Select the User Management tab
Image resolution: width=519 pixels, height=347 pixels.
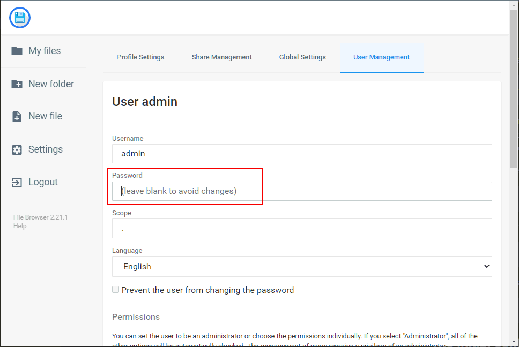tap(381, 57)
